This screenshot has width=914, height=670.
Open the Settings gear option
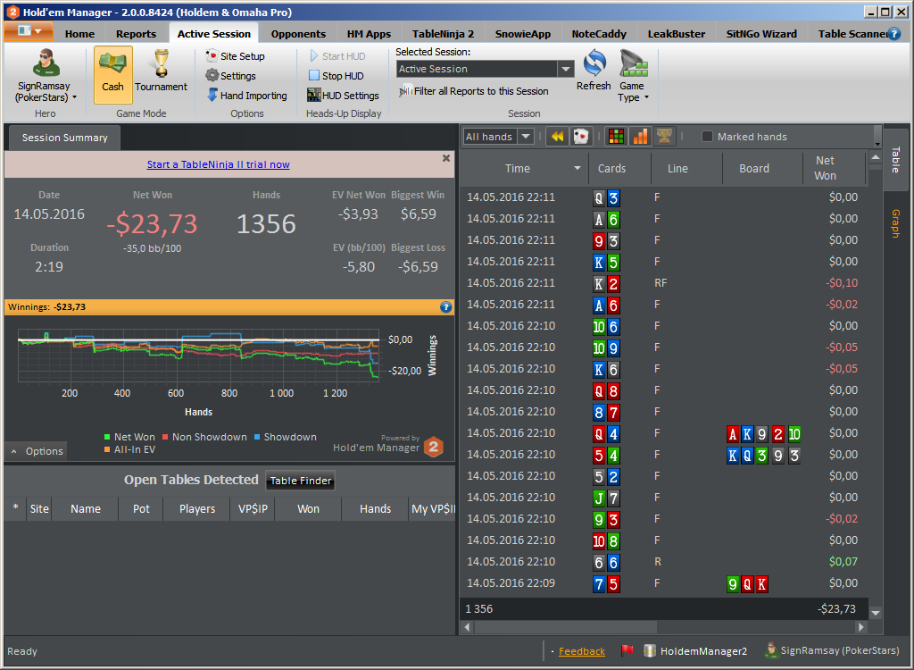[x=231, y=76]
